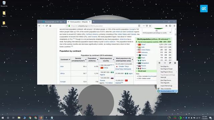Open Action Center notifications icon
This screenshot has height=120, width=214.
210,118
